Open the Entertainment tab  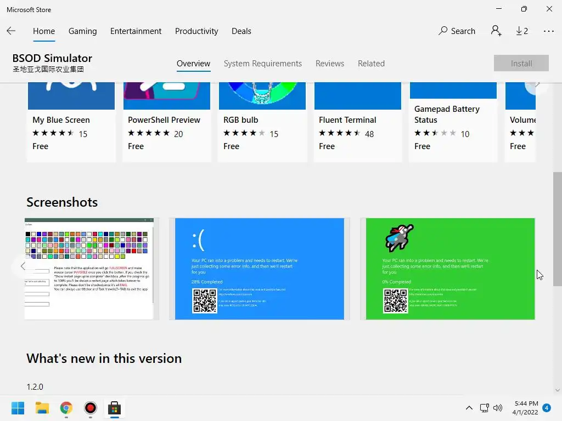pos(136,31)
